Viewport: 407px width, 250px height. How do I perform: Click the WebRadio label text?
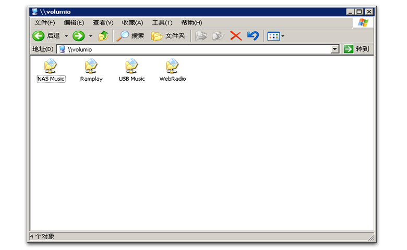click(172, 79)
